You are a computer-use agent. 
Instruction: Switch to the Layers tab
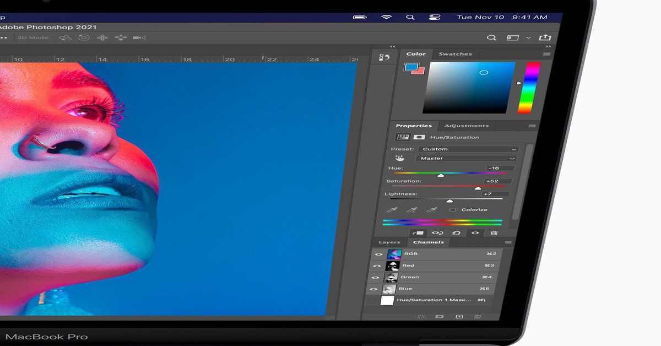click(x=389, y=242)
